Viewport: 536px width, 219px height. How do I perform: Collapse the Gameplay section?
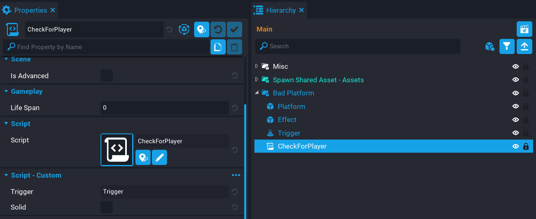pyautogui.click(x=7, y=91)
